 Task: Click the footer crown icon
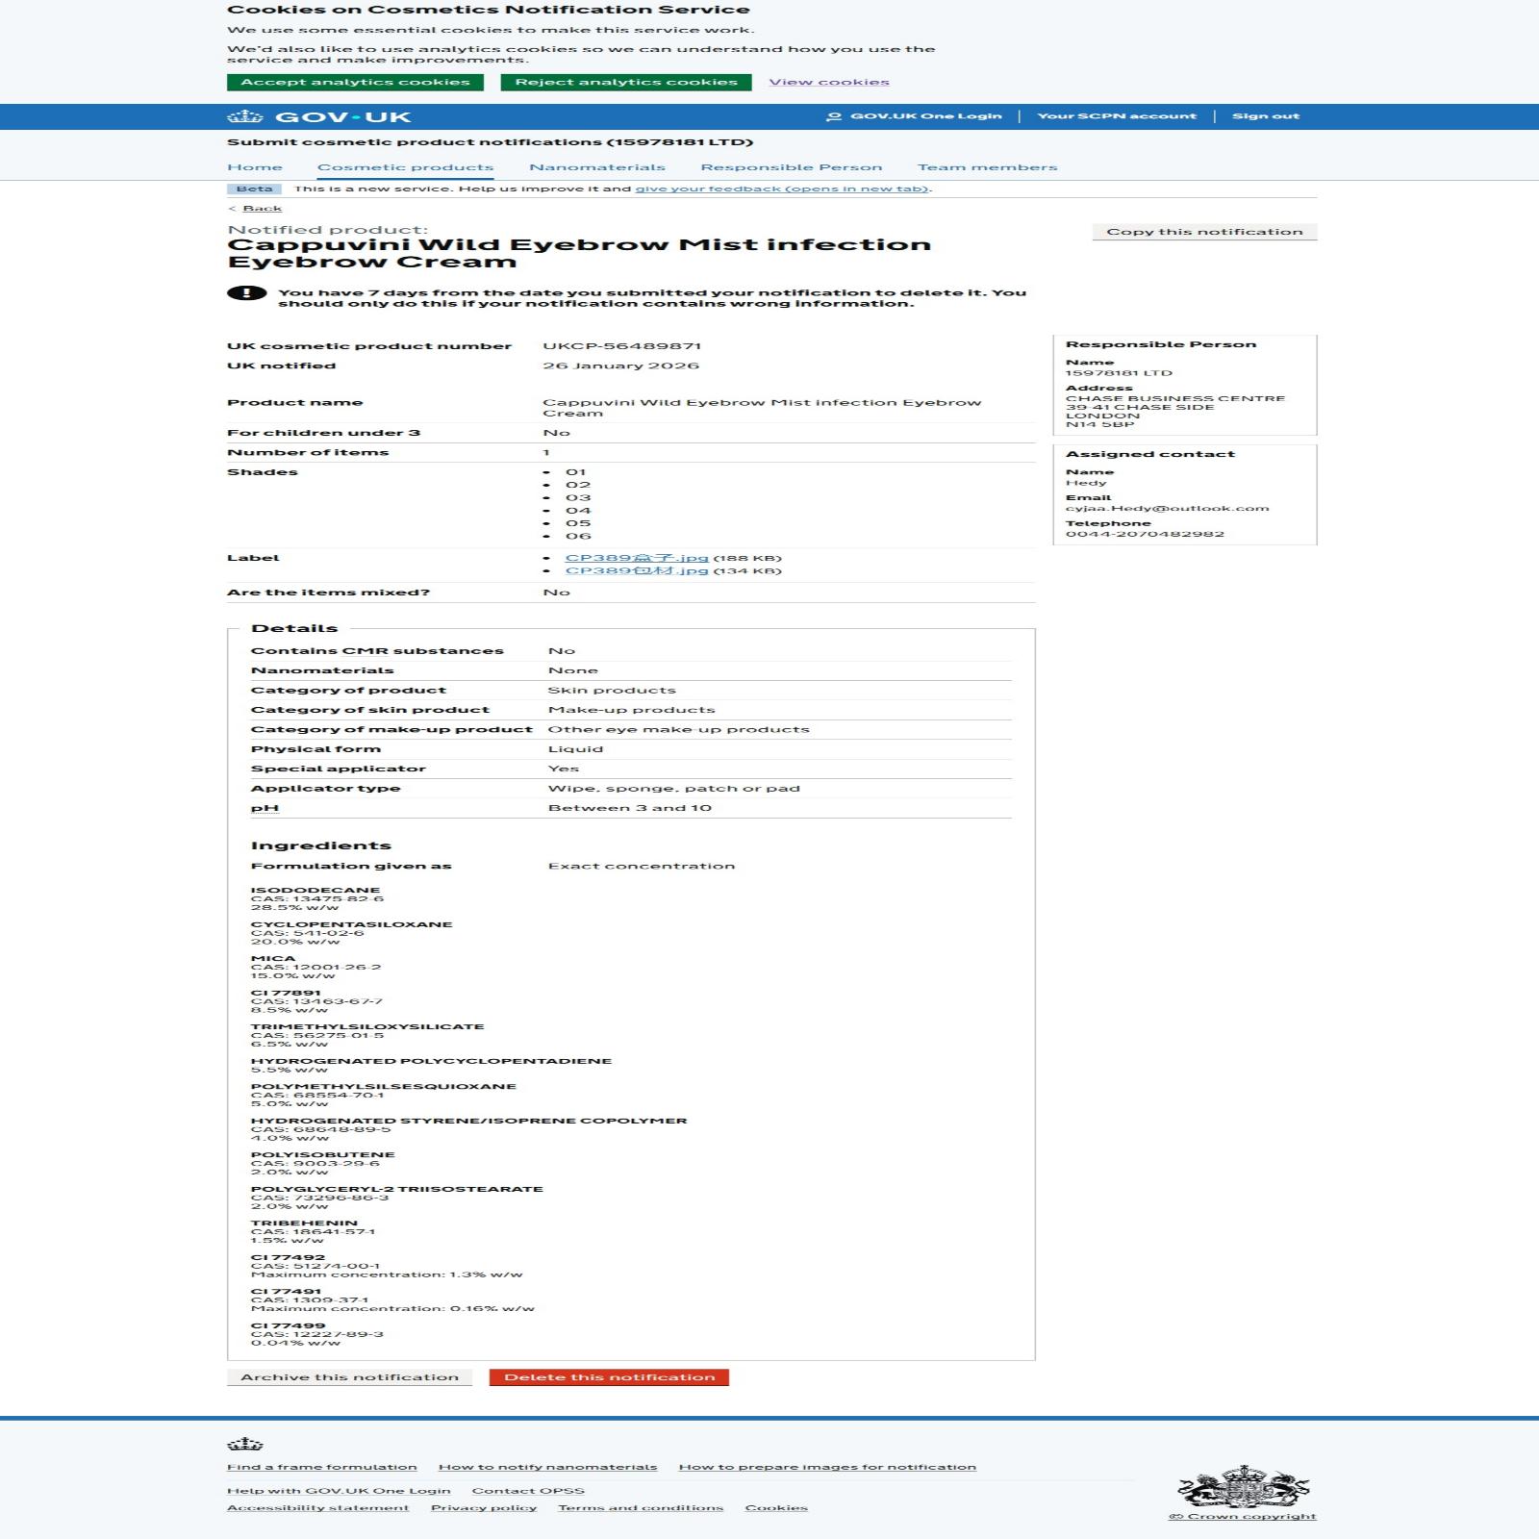click(244, 1444)
